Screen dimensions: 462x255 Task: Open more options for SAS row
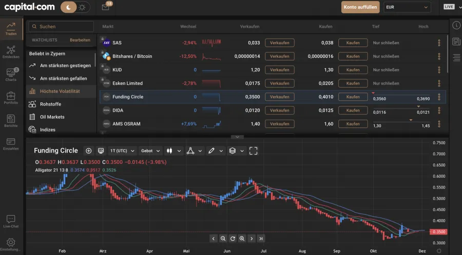(439, 43)
